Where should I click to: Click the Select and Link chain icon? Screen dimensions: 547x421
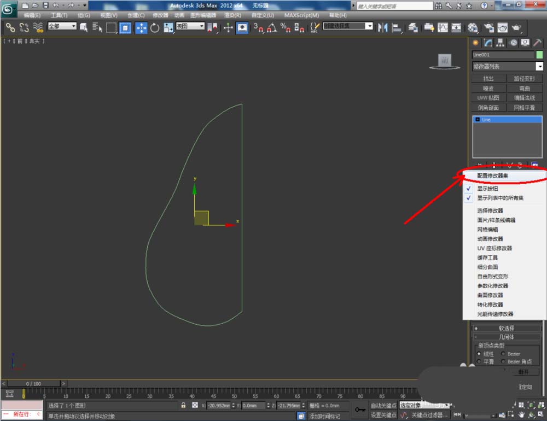[10, 27]
